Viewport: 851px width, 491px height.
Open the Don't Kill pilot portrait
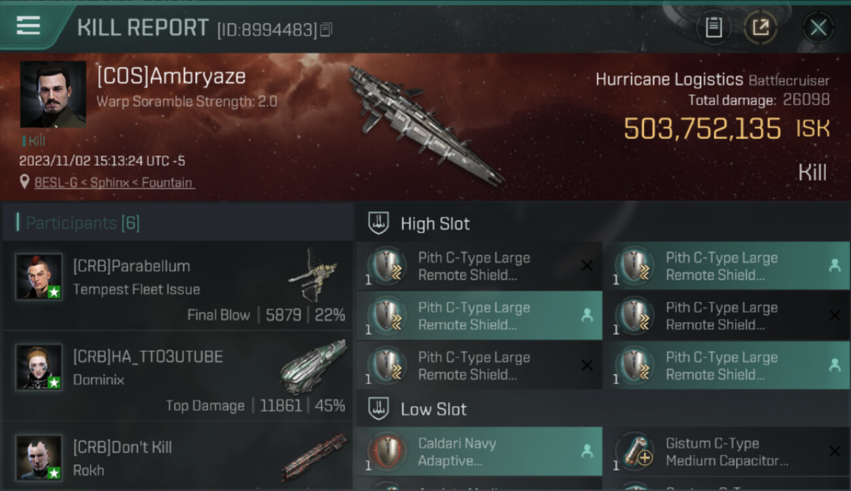pos(39,458)
